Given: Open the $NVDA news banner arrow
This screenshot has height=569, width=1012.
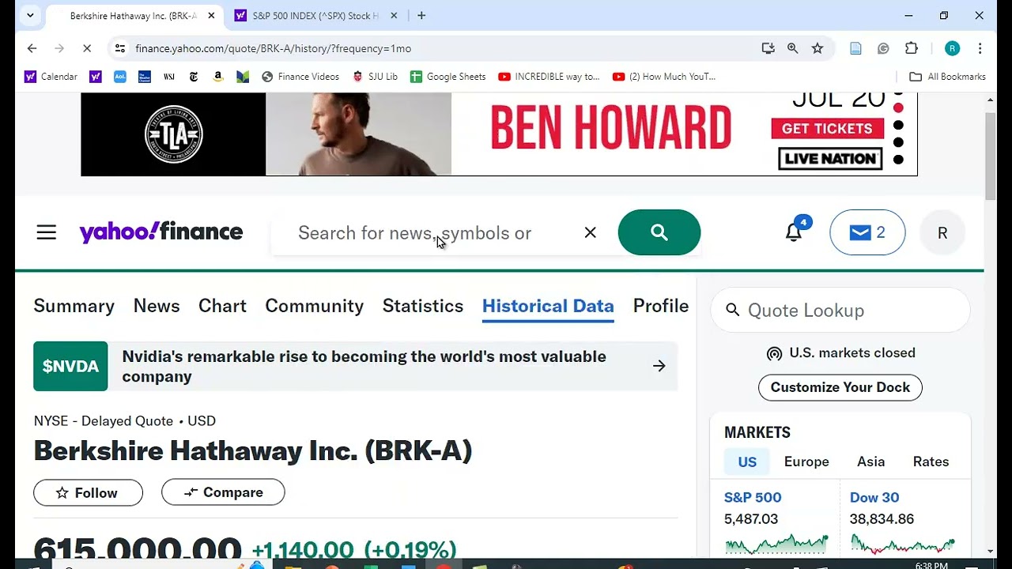Looking at the screenshot, I should coord(659,366).
